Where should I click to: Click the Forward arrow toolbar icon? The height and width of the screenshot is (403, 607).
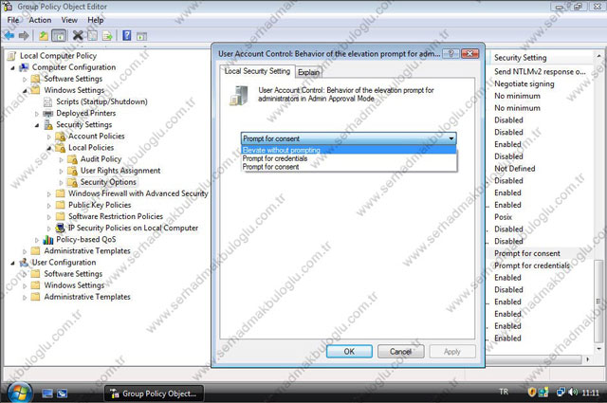[24, 36]
